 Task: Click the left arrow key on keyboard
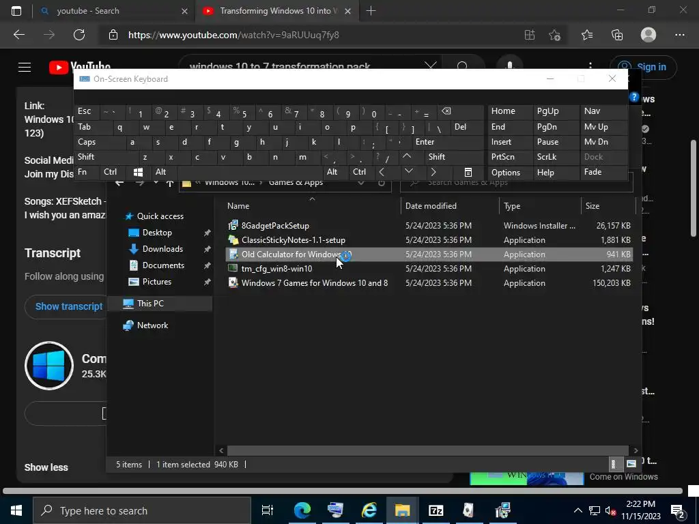(382, 172)
